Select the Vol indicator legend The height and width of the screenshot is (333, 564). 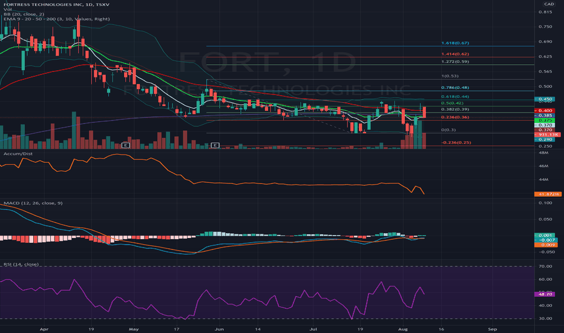7,9
